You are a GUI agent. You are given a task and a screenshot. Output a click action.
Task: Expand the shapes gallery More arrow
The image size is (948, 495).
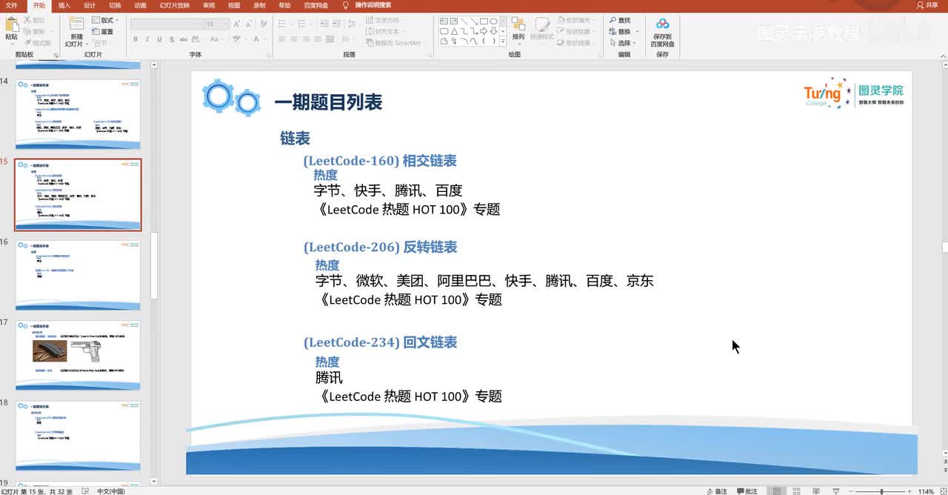coord(503,42)
